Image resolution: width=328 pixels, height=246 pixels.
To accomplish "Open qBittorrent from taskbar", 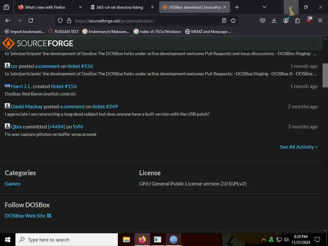I will click(173, 240).
